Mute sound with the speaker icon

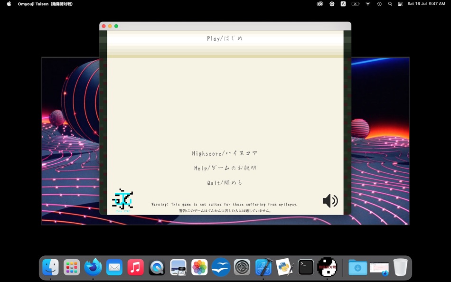coord(330,200)
